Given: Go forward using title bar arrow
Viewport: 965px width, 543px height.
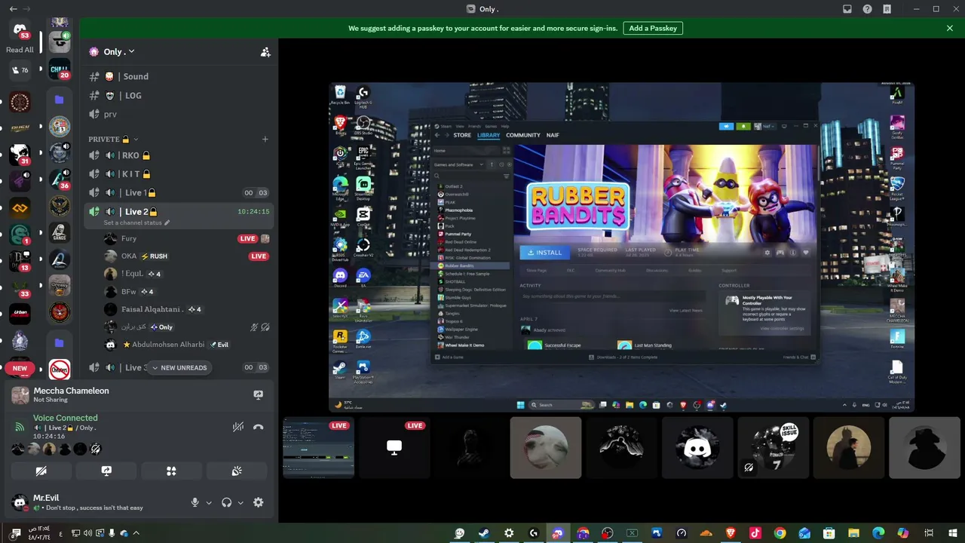Looking at the screenshot, I should coord(28,9).
